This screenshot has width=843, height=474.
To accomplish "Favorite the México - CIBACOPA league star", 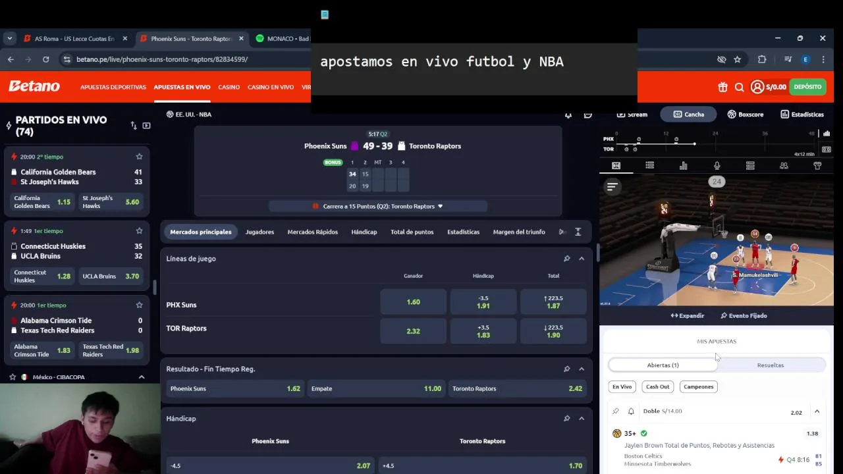I will [13, 377].
